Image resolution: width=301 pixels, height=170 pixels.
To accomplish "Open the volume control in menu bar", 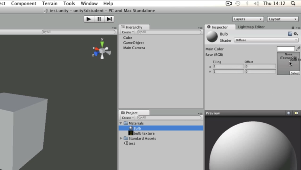I will (256, 3).
